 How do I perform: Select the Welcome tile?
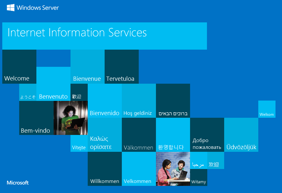(19, 66)
